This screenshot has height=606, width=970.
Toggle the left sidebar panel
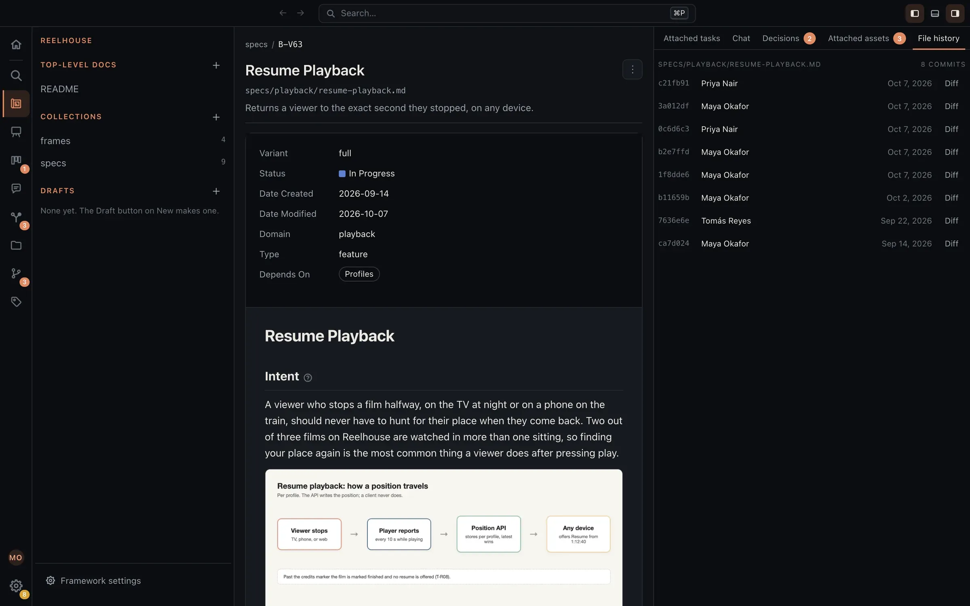pos(915,13)
